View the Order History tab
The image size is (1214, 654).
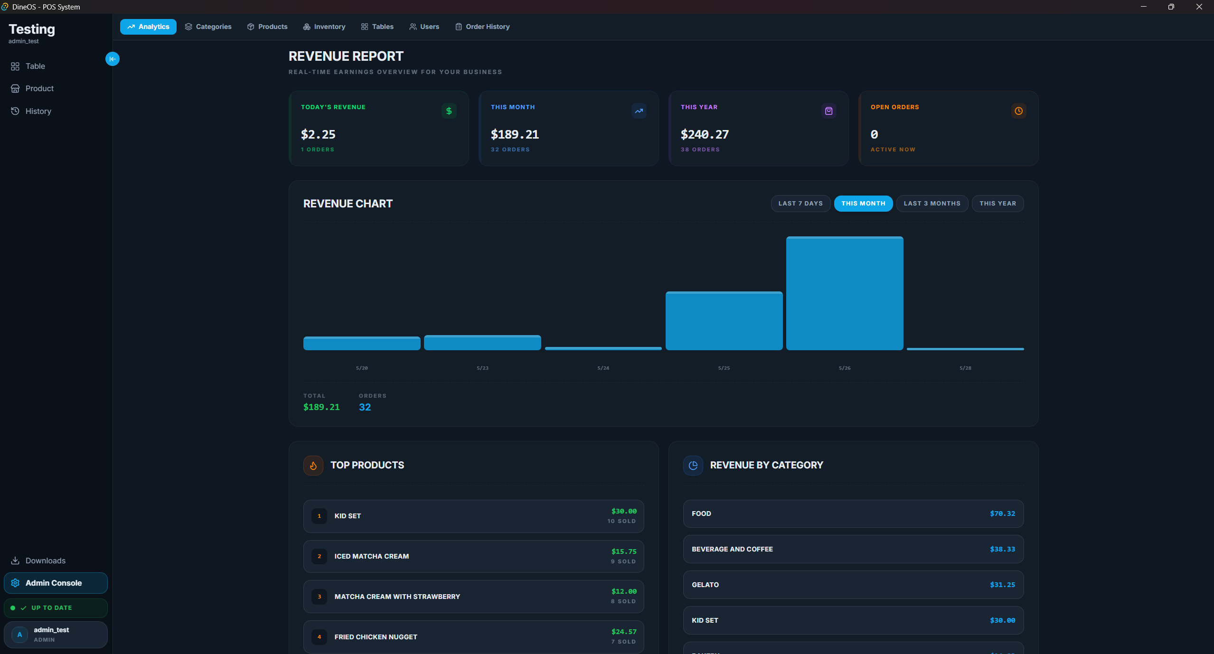pyautogui.click(x=482, y=27)
